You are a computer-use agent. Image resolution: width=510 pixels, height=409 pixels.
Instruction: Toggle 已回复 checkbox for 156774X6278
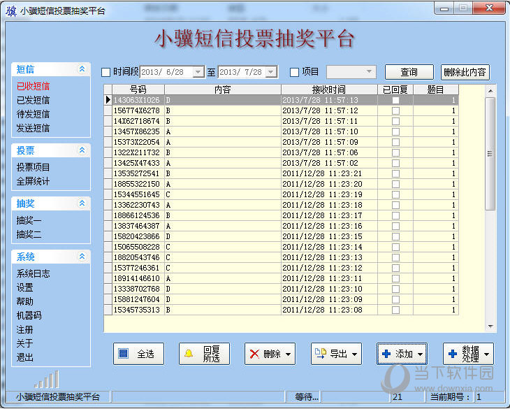click(395, 110)
